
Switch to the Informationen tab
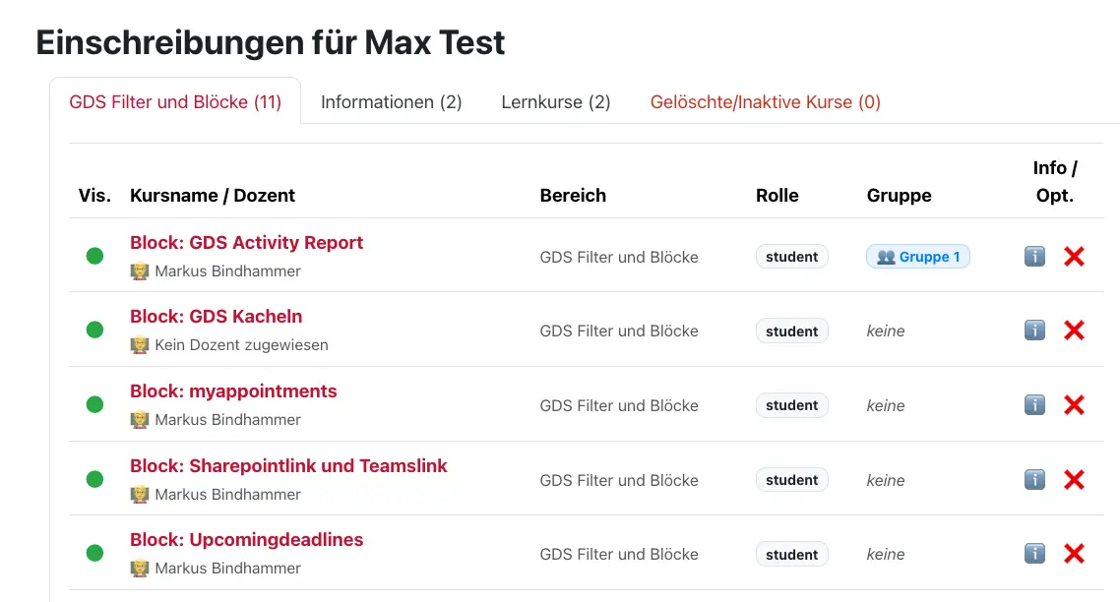[x=391, y=101]
